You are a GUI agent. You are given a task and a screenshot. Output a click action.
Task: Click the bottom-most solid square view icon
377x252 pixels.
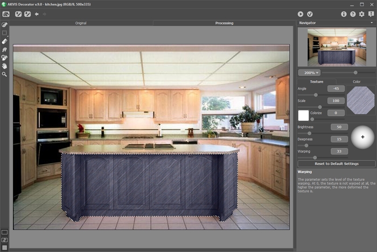(4, 248)
